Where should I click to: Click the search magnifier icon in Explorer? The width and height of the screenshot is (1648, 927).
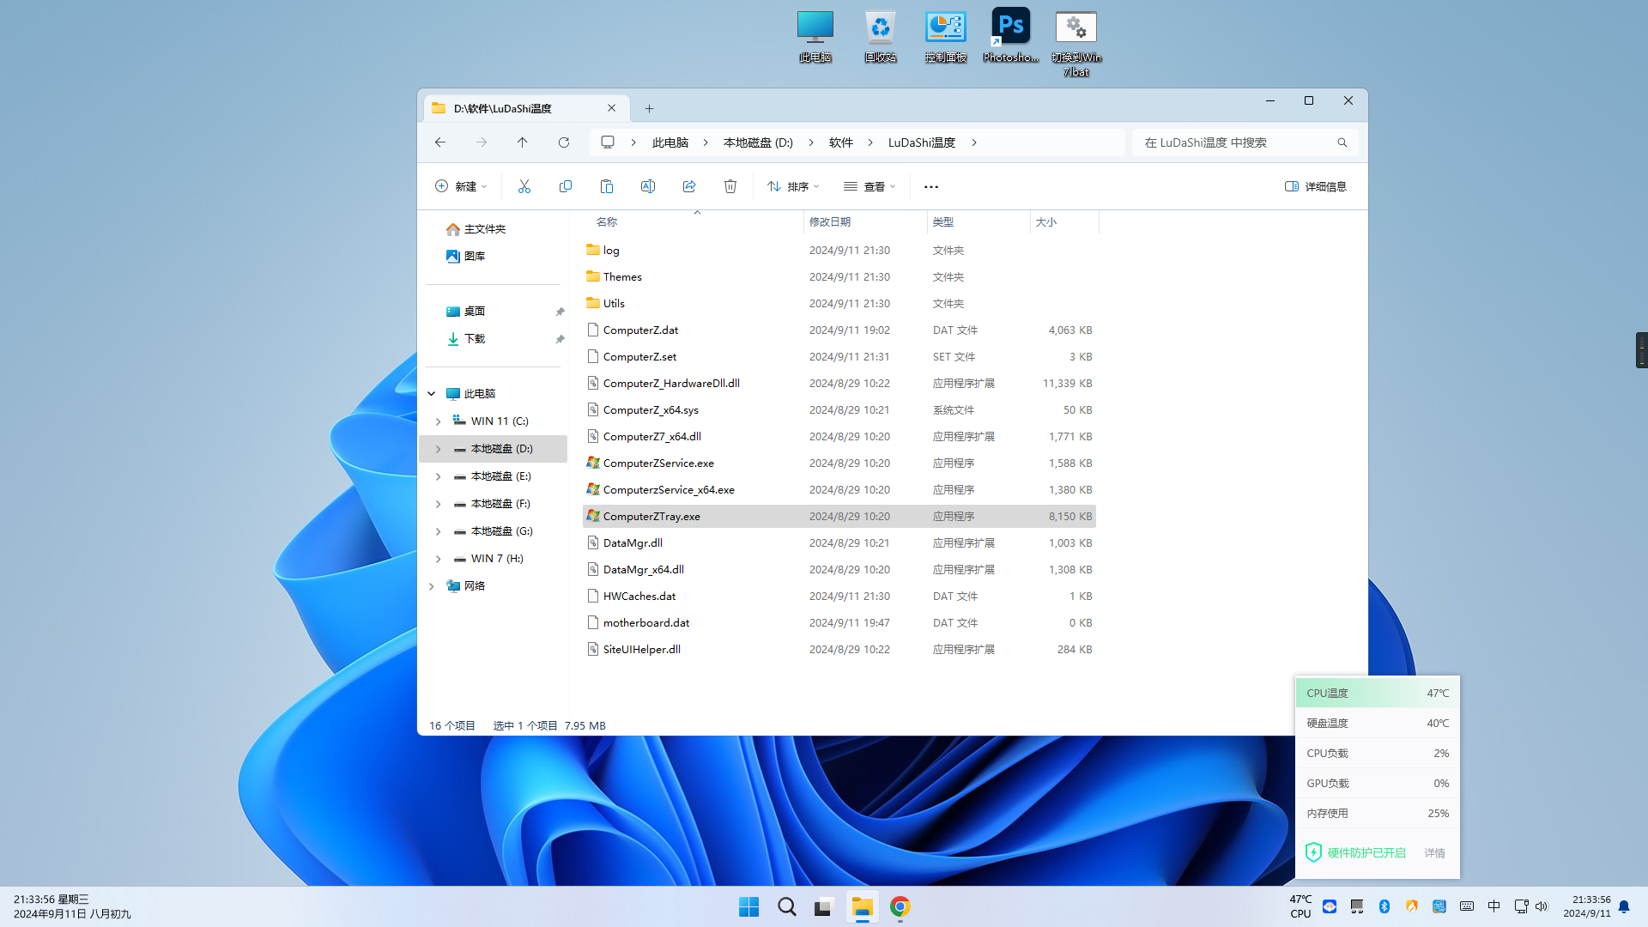[1342, 142]
